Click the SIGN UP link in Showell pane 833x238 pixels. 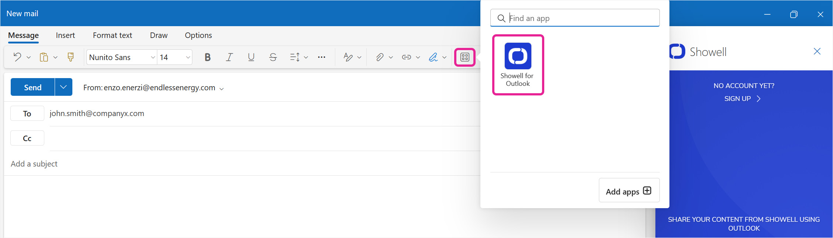click(743, 99)
